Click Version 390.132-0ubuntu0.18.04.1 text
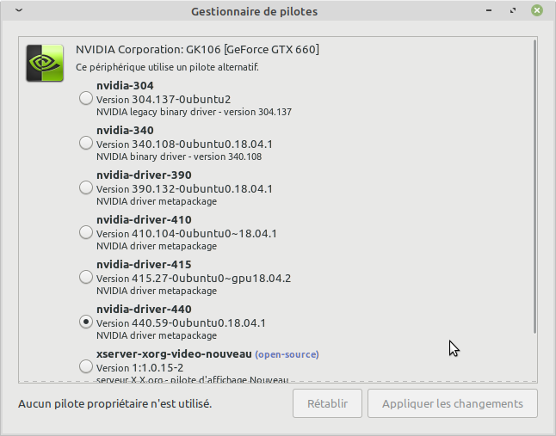Image resolution: width=556 pixels, height=436 pixels. pos(184,189)
